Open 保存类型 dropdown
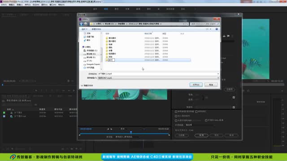 point(158,78)
